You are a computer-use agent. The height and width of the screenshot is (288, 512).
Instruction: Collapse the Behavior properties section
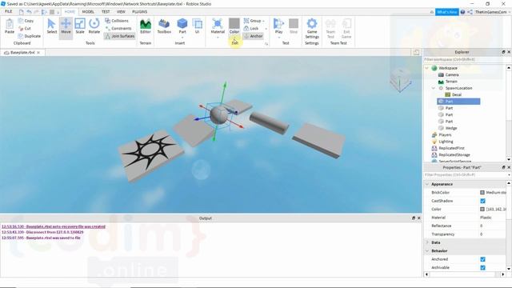coord(427,250)
